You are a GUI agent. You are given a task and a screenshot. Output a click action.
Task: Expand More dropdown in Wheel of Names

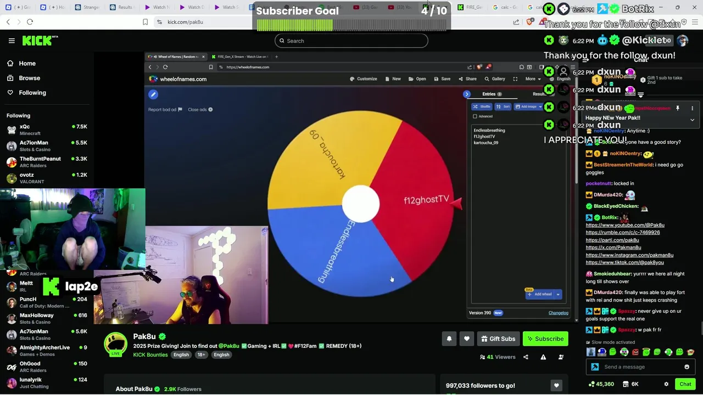(532, 79)
